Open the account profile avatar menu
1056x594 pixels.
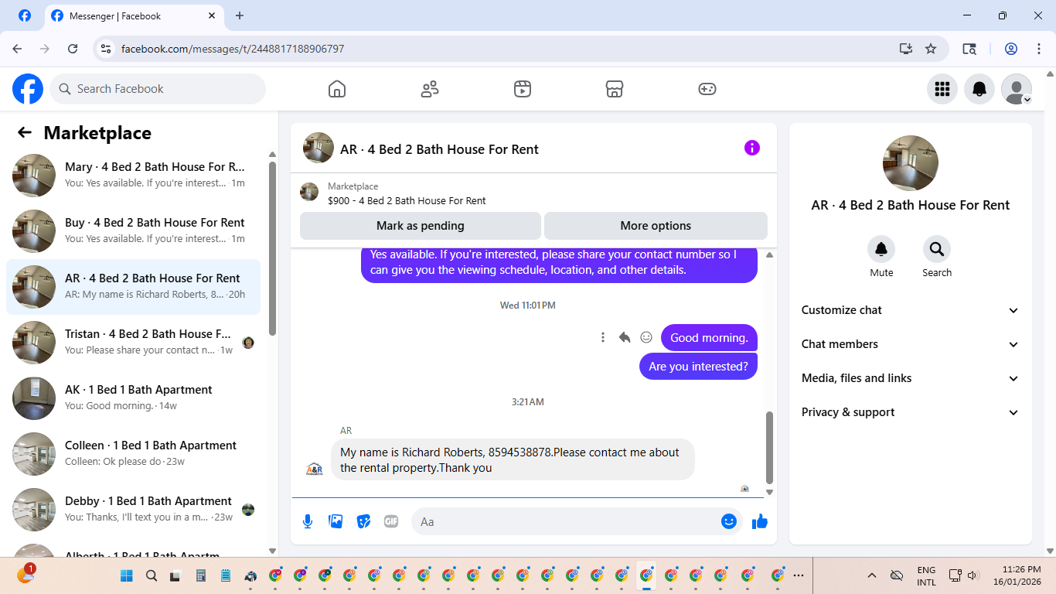click(1017, 89)
